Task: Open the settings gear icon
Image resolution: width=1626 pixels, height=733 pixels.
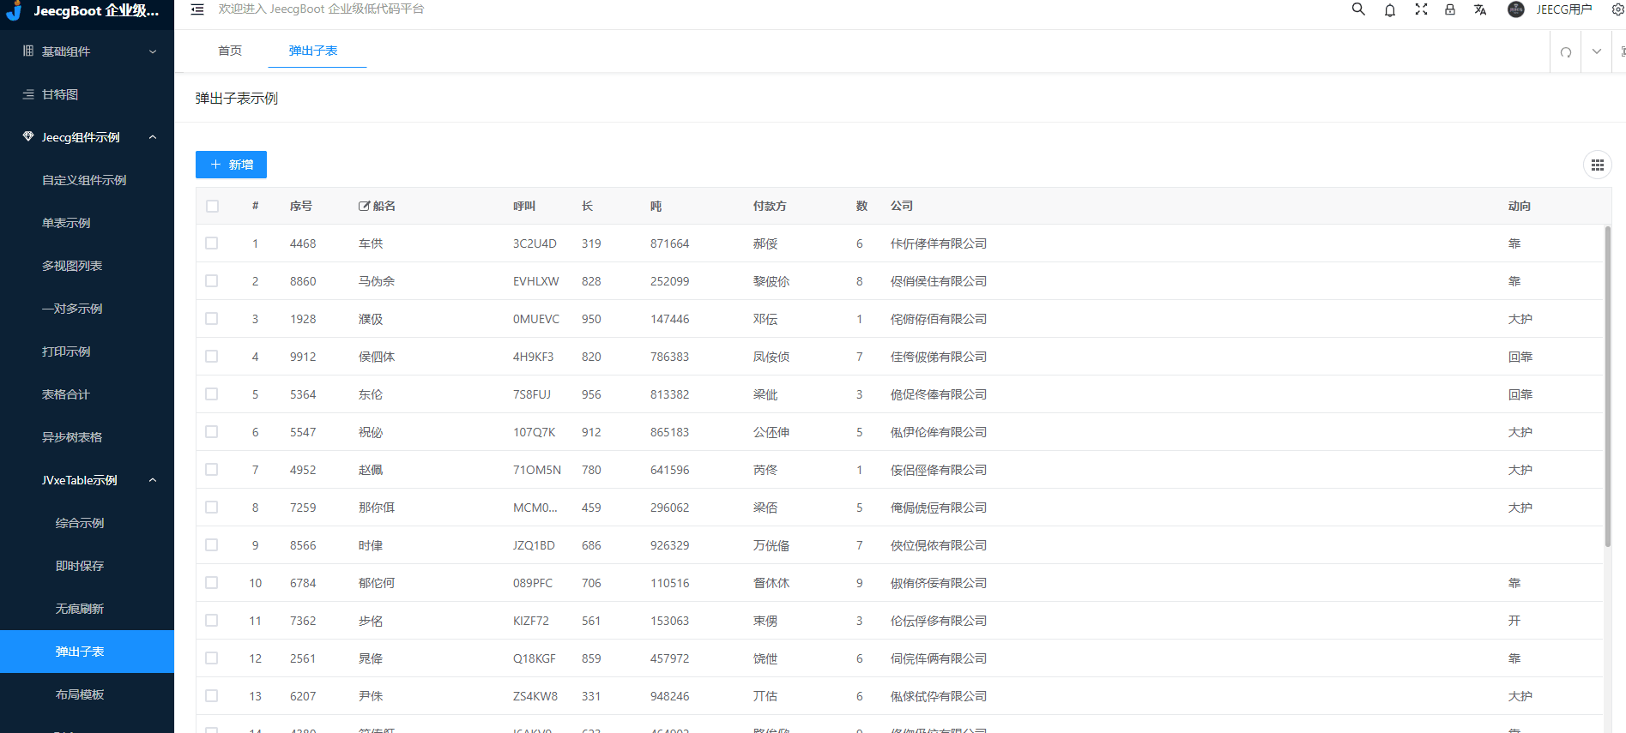Action: 1617,9
